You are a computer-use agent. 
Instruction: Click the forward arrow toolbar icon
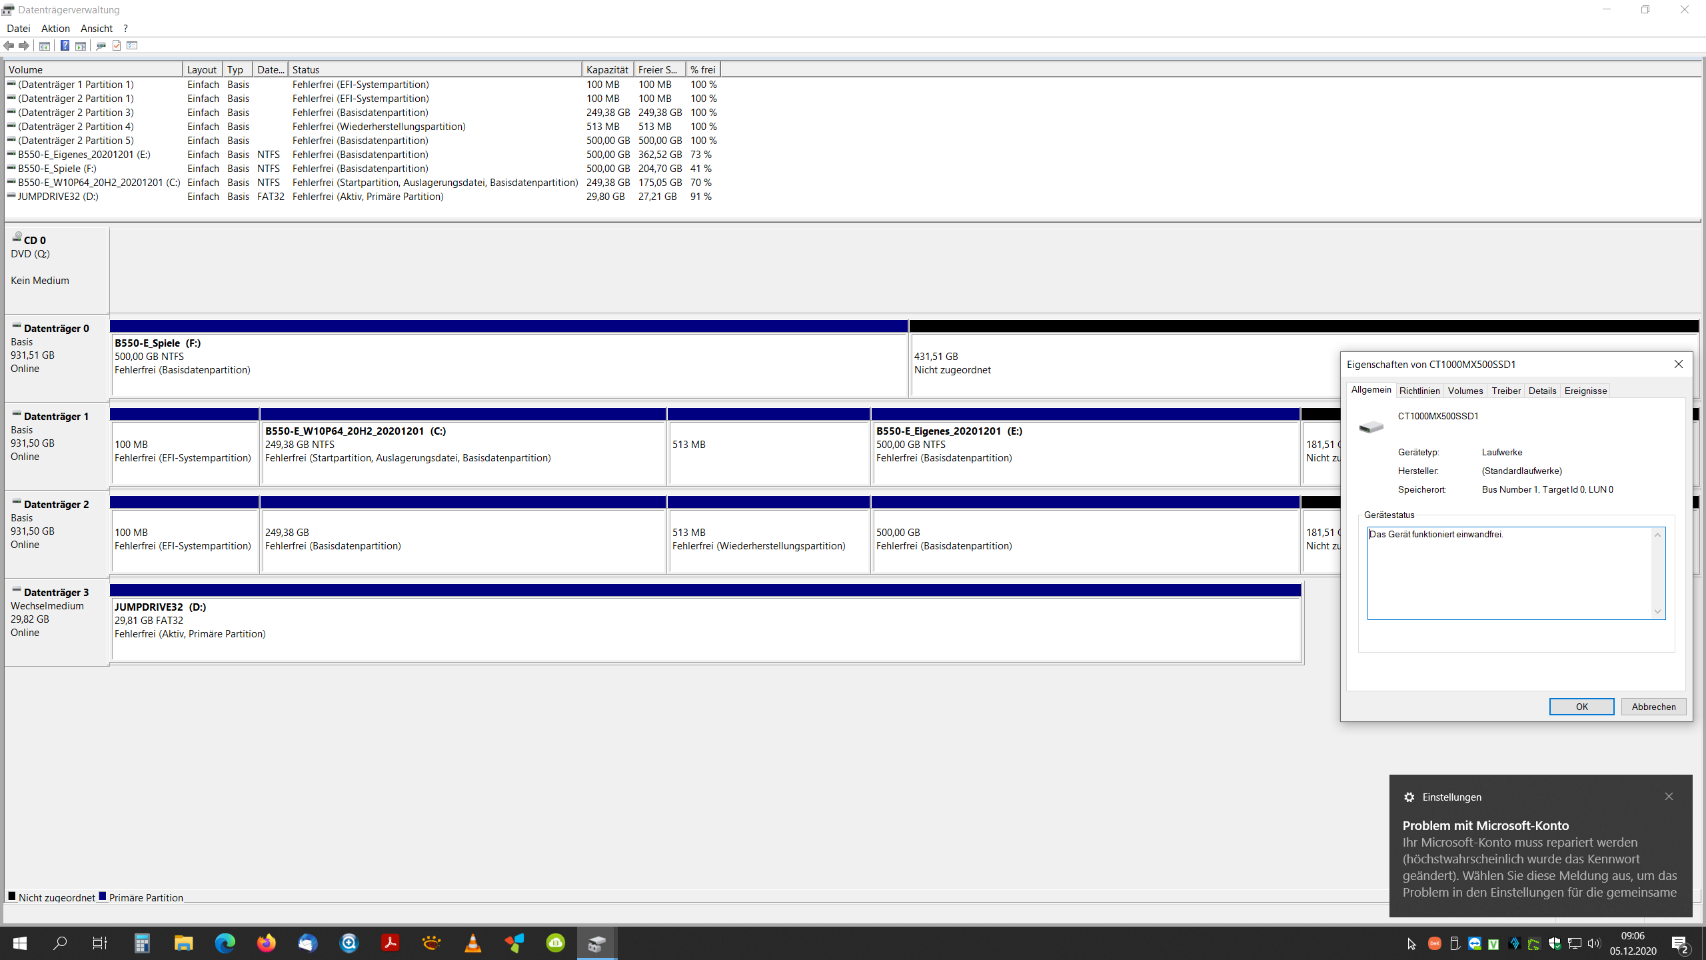24,45
